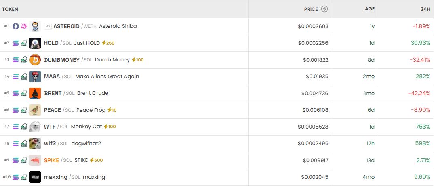
Task: Click the Uniswap DEX icon beside ASTEROID
Action: (x=24, y=26)
